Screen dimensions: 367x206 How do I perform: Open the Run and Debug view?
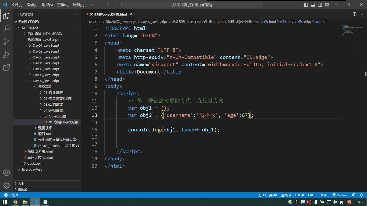[6, 54]
